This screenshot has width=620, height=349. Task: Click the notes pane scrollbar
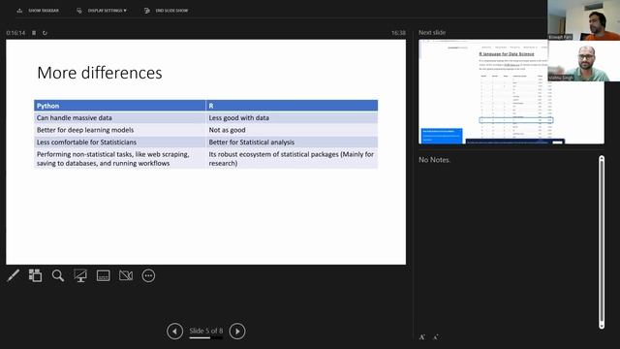click(602, 241)
